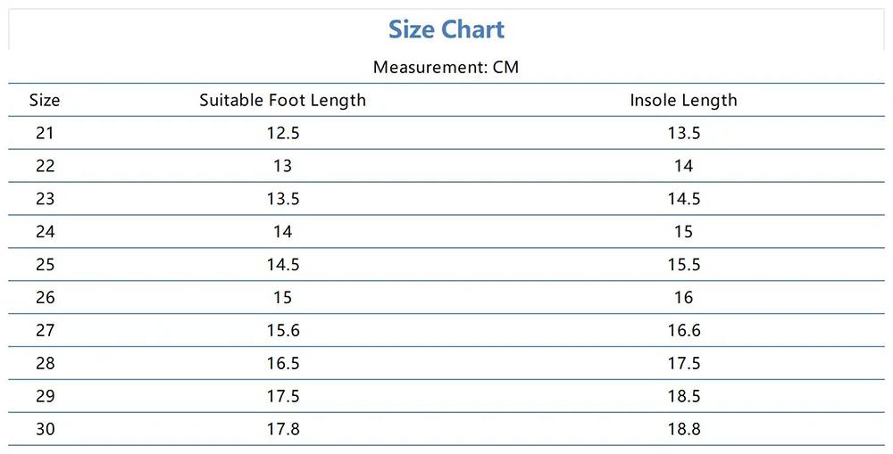893x454 pixels.
Task: Select size 25 row label
Action: coord(45,265)
